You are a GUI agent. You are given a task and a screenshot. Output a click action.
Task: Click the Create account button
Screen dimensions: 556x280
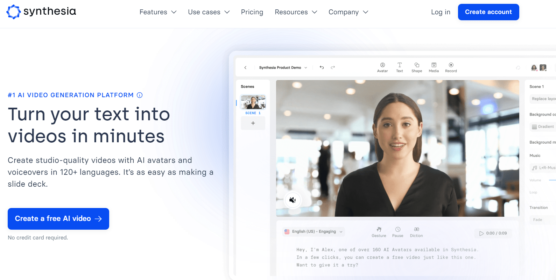point(488,12)
